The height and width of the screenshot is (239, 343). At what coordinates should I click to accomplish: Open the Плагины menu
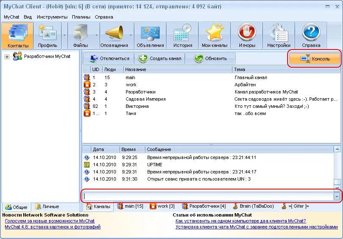coord(81,17)
